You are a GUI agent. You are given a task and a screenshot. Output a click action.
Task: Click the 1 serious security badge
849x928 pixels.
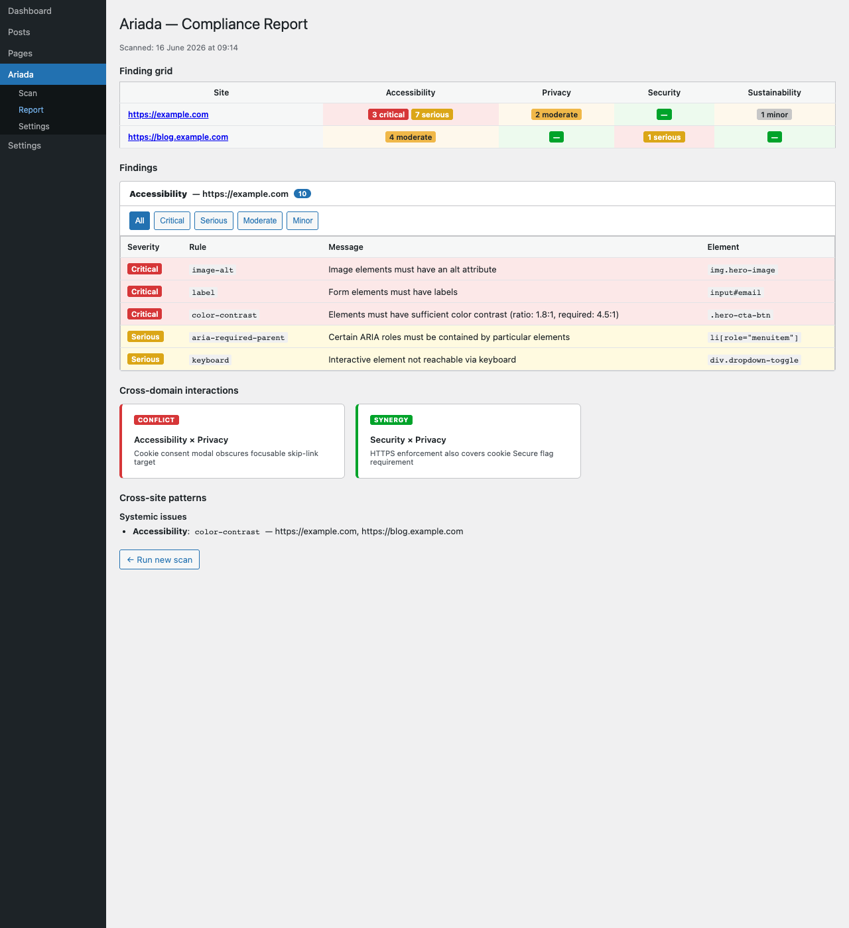664,137
